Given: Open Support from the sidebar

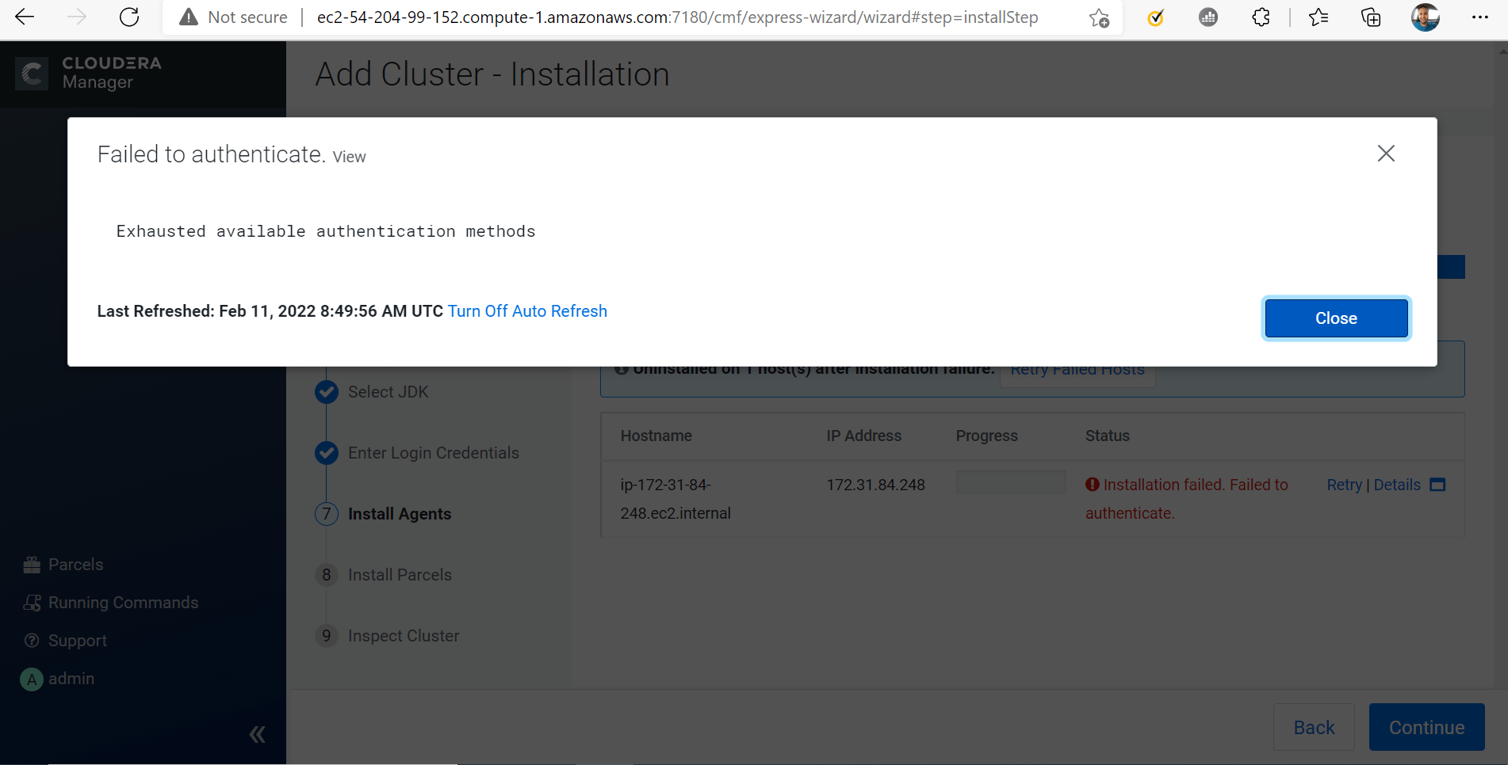Looking at the screenshot, I should pyautogui.click(x=77, y=640).
